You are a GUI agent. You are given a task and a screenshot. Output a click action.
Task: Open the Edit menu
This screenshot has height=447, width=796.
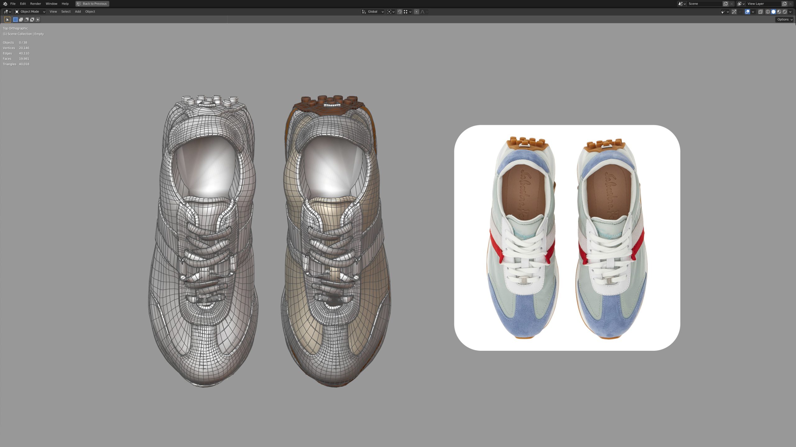23,4
